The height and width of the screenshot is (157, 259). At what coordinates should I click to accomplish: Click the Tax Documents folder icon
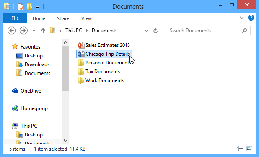pyautogui.click(x=81, y=72)
